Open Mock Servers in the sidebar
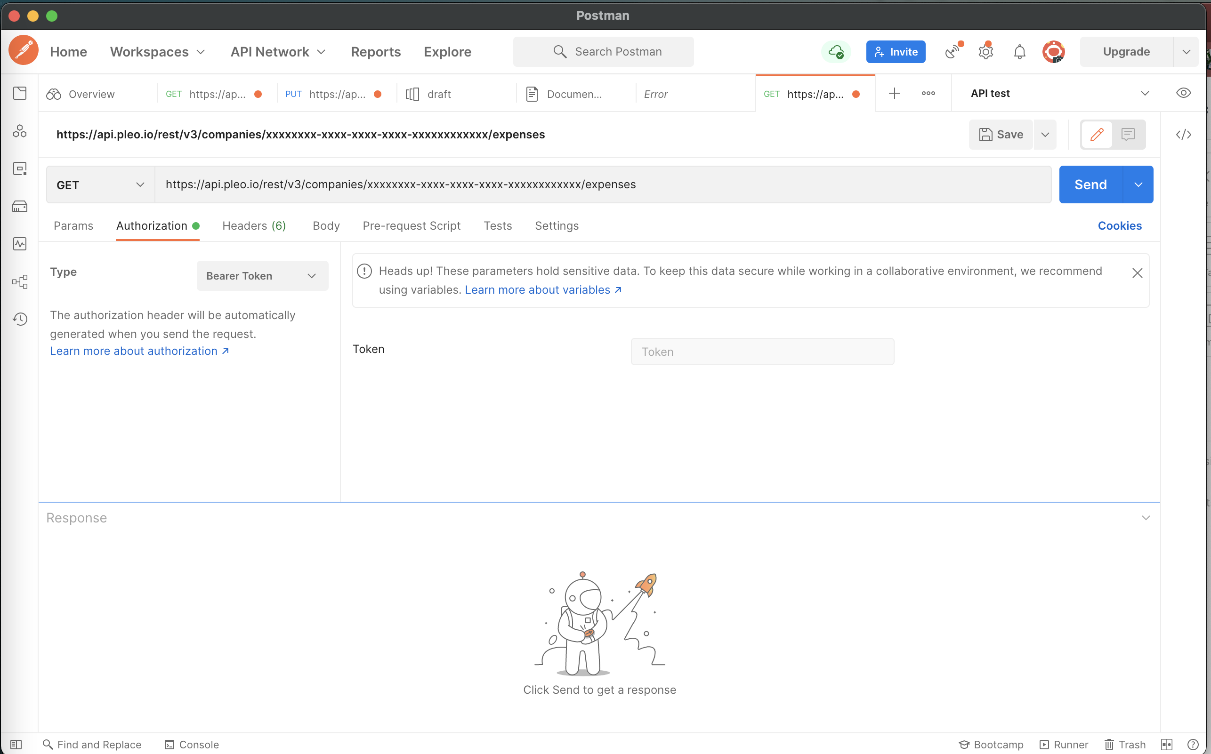Image resolution: width=1211 pixels, height=754 pixels. [20, 206]
